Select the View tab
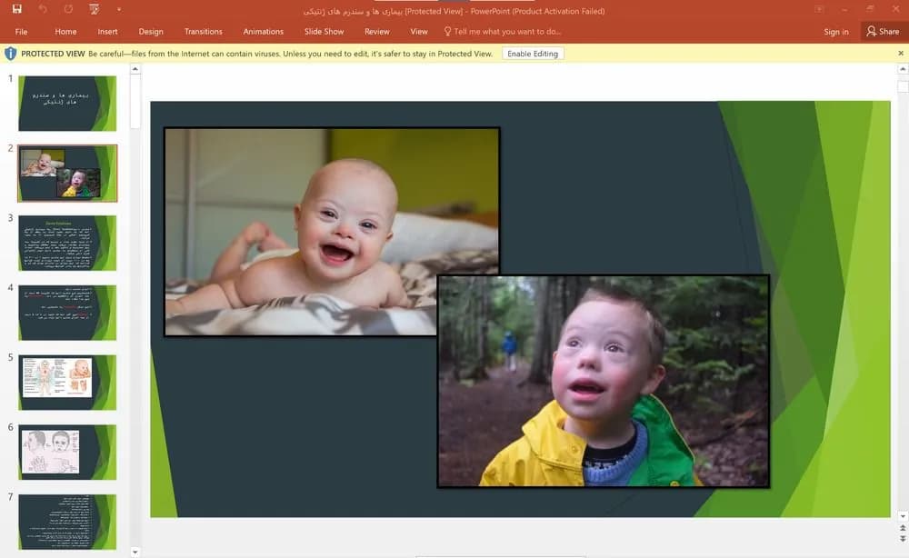Screen dimensions: 909x558 [418, 32]
